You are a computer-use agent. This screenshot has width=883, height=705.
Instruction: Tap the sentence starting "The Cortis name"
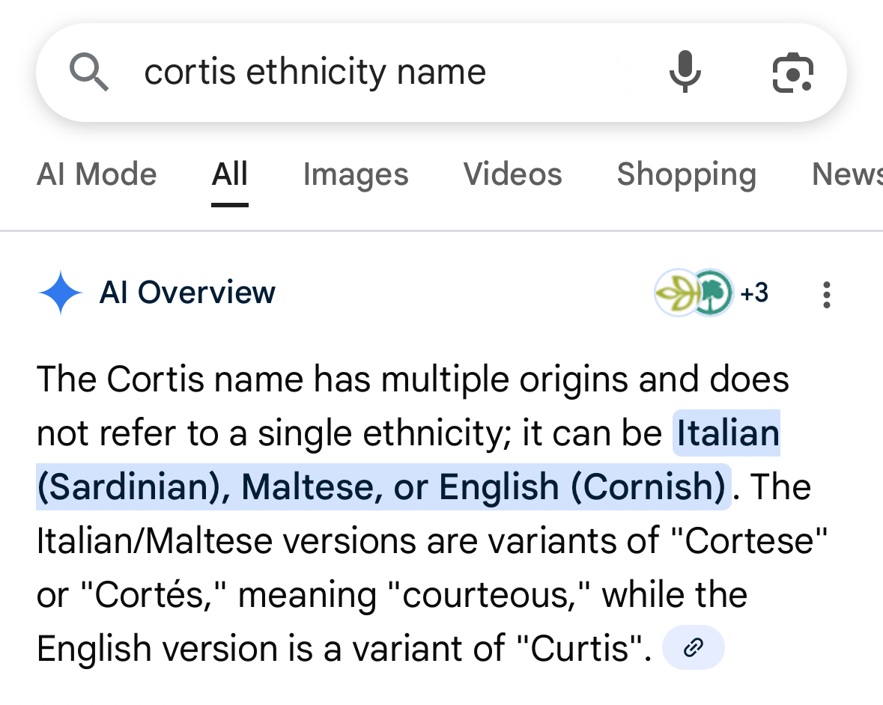point(412,379)
